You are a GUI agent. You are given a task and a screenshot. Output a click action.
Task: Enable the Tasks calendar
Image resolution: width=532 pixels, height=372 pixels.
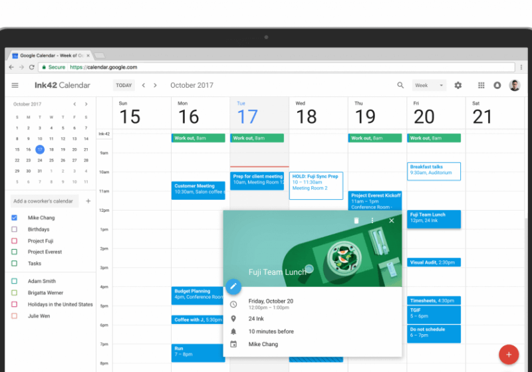[14, 263]
